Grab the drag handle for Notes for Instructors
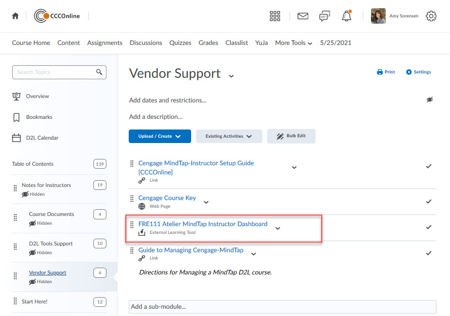Image resolution: width=450 pixels, height=316 pixels. (15, 188)
